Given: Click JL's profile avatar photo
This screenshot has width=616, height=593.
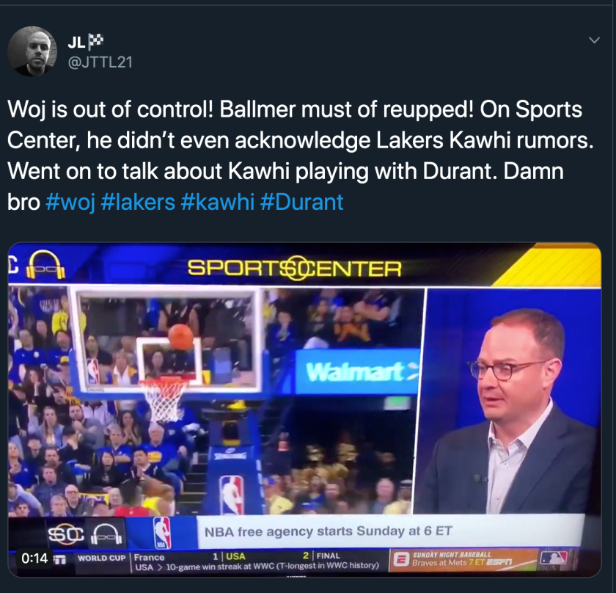Looking at the screenshot, I should (32, 51).
